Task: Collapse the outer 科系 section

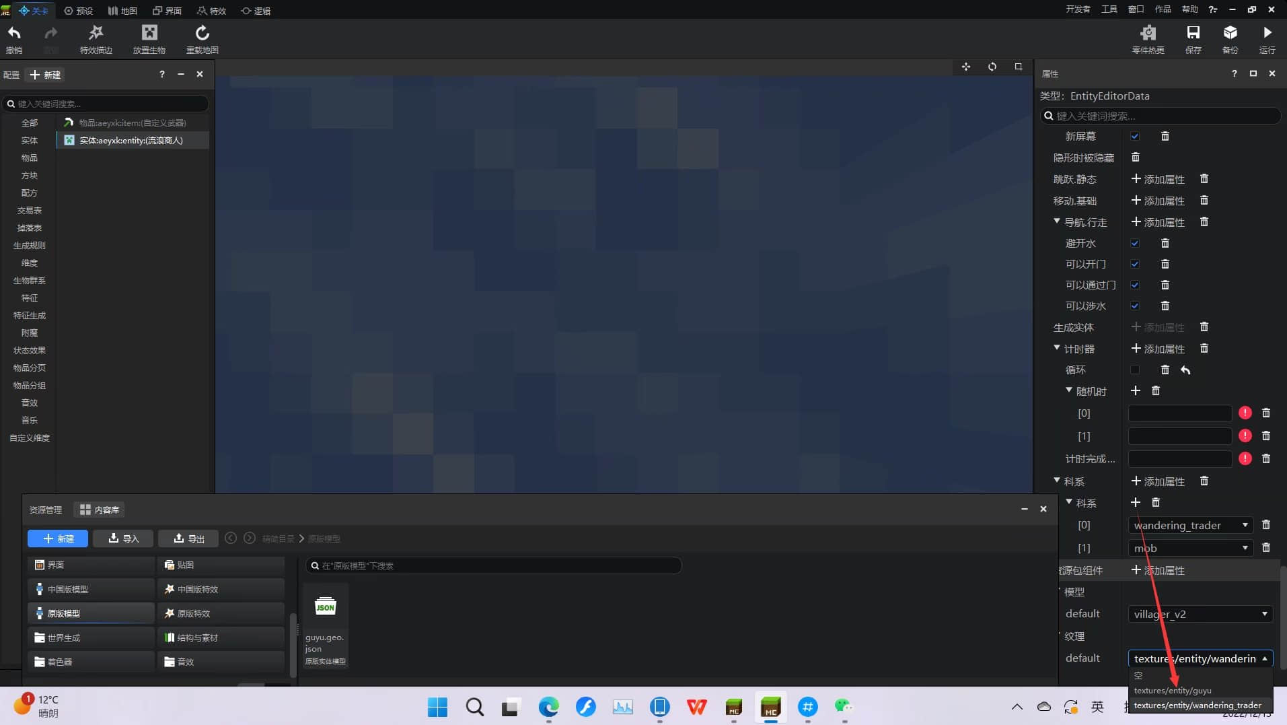Action: click(1057, 480)
